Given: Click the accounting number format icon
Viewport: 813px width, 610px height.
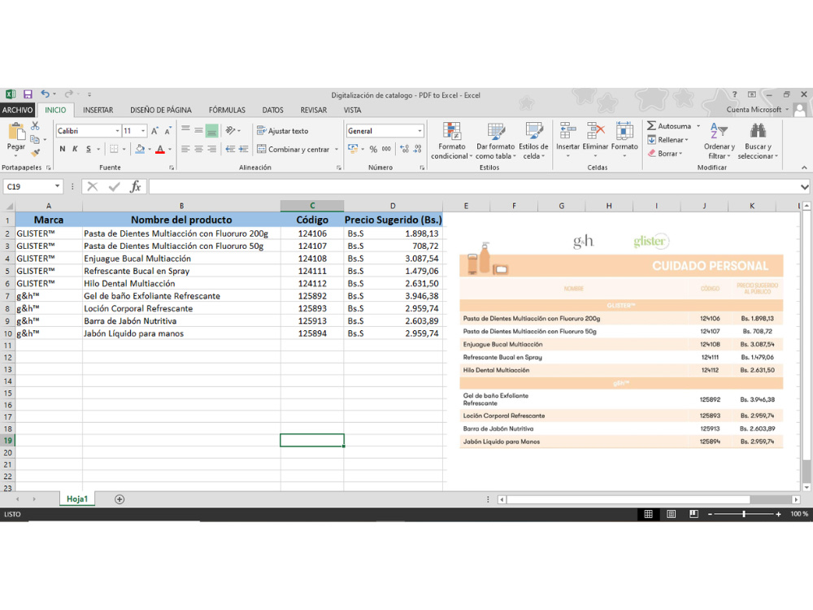Looking at the screenshot, I should [x=353, y=150].
